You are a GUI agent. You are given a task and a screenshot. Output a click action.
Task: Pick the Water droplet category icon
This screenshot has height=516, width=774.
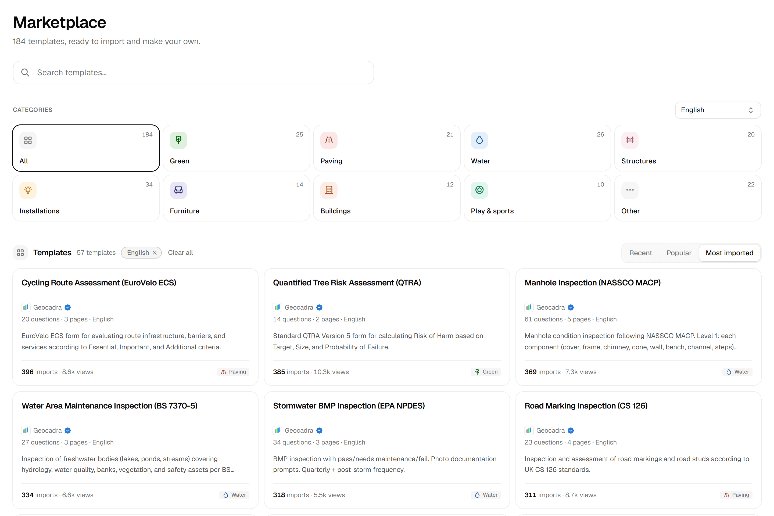point(479,140)
